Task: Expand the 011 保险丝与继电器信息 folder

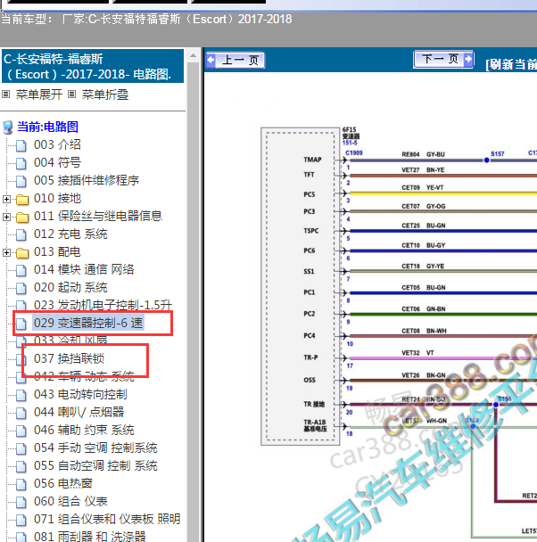Action: tap(6, 217)
